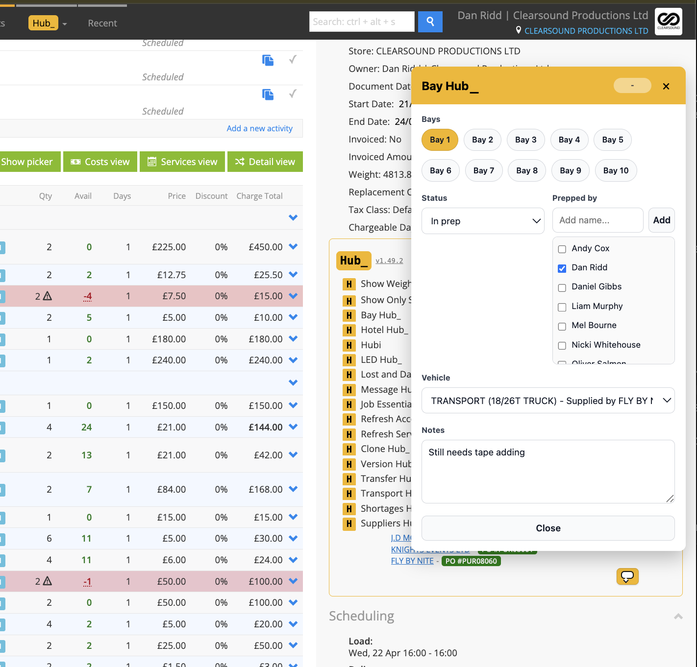Click the H icon beside Suppliers Hu
The height and width of the screenshot is (667, 697).
(x=349, y=524)
